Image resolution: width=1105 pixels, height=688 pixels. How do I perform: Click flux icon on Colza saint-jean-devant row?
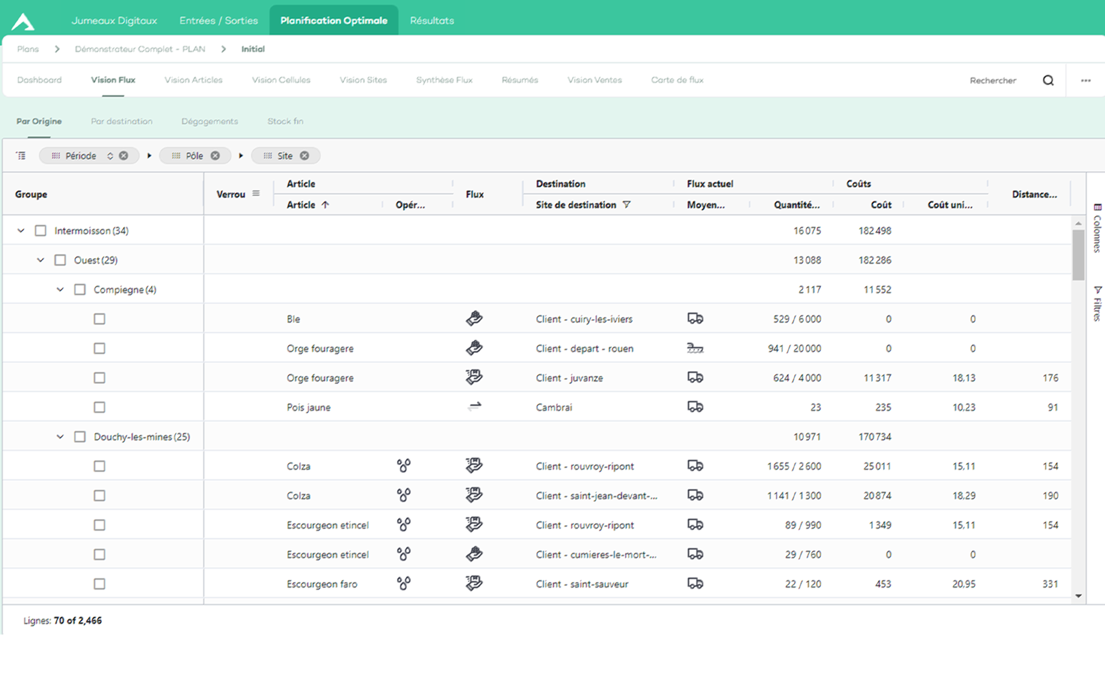(x=474, y=495)
